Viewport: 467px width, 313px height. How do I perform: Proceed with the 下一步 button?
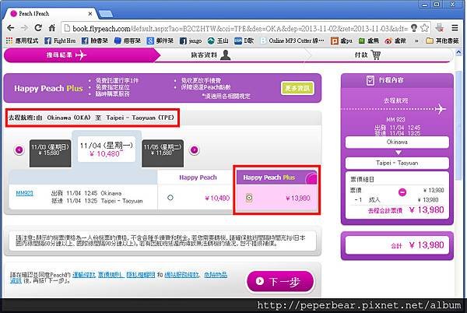(280, 281)
